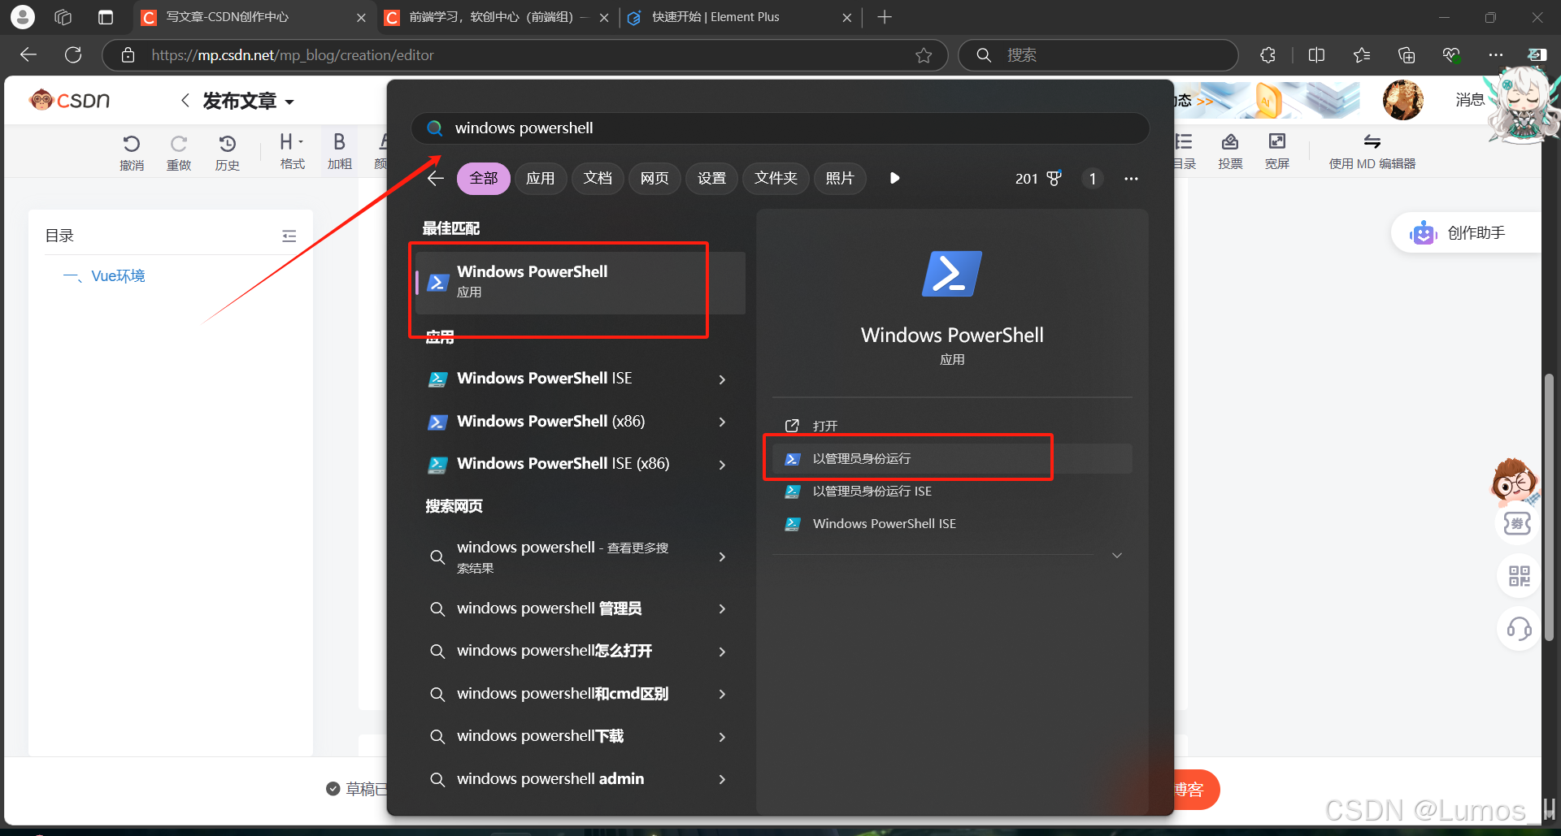Select the 网页 filter tab
The image size is (1561, 836).
654,178
